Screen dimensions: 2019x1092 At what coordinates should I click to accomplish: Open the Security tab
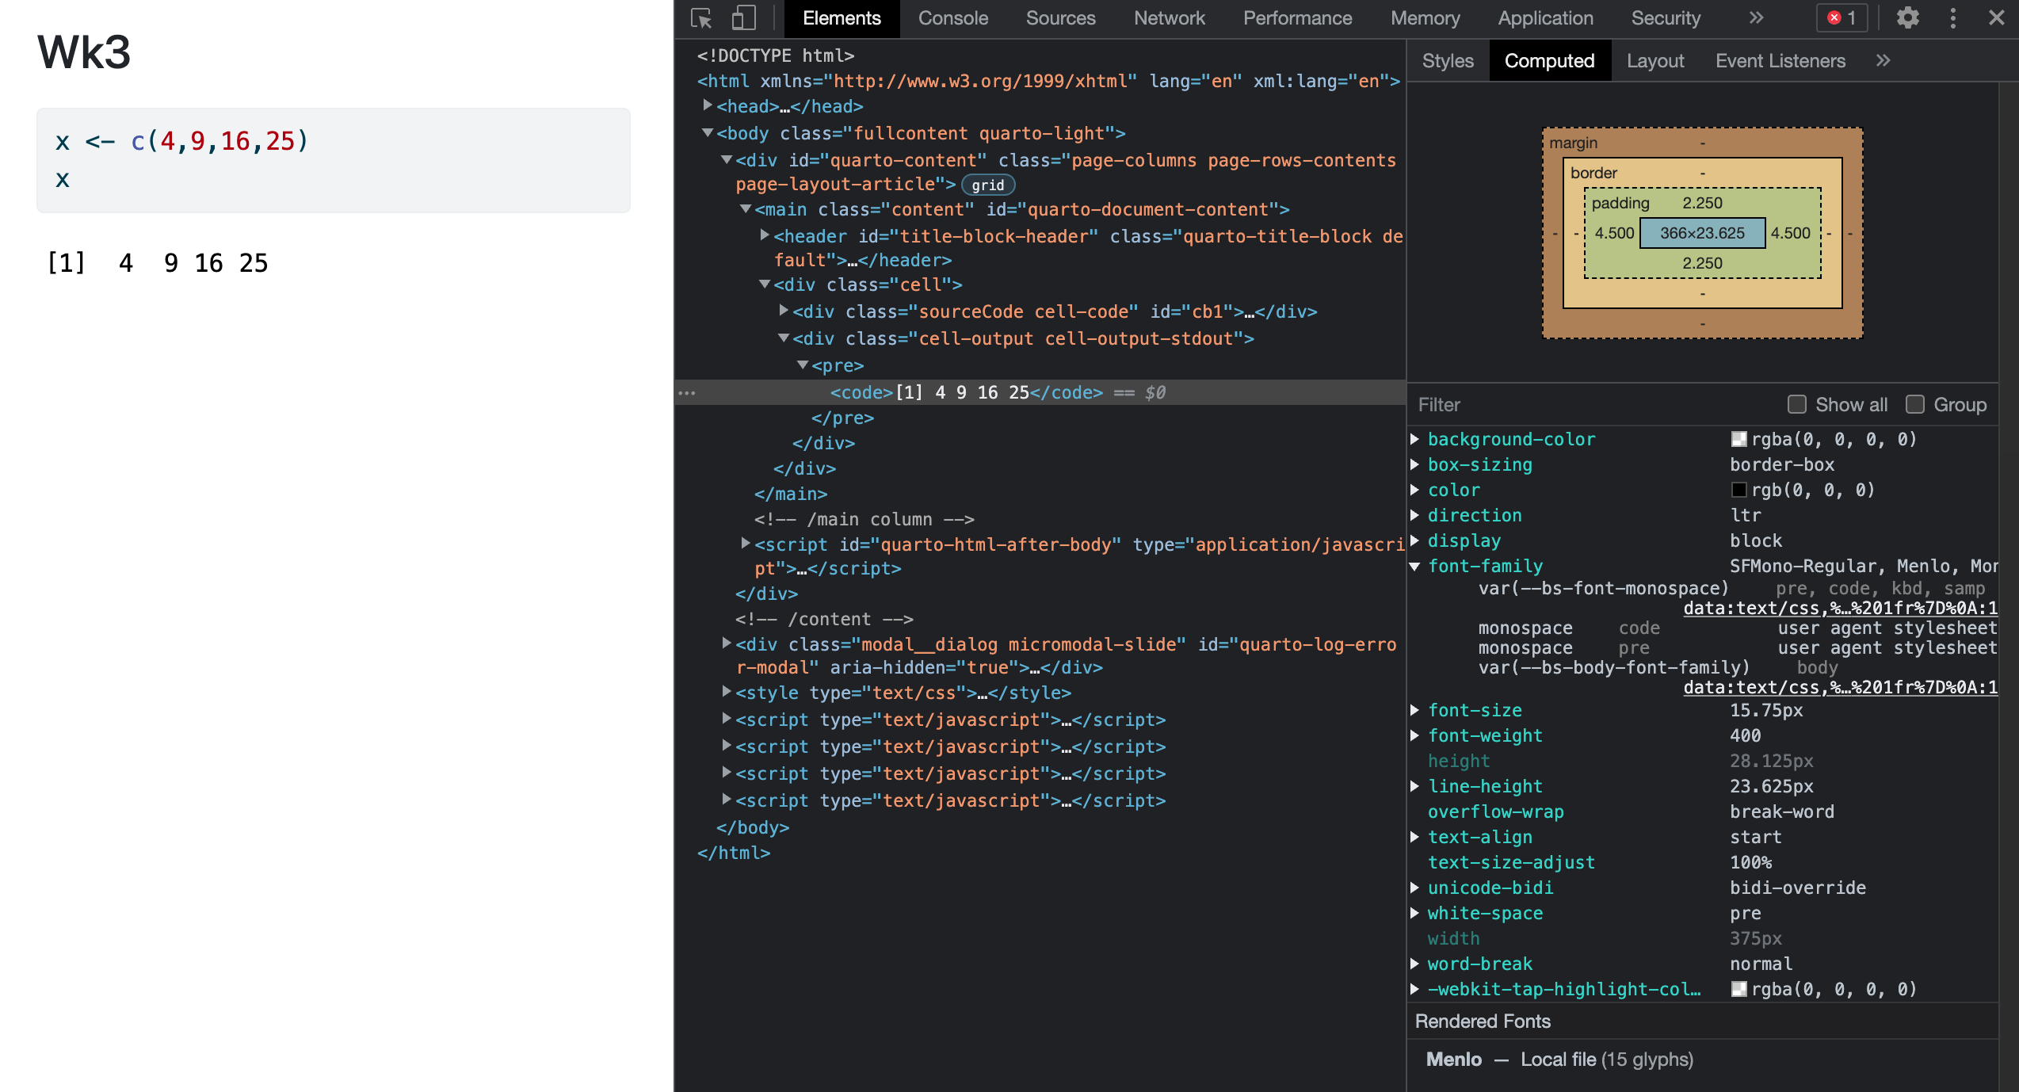(x=1666, y=18)
